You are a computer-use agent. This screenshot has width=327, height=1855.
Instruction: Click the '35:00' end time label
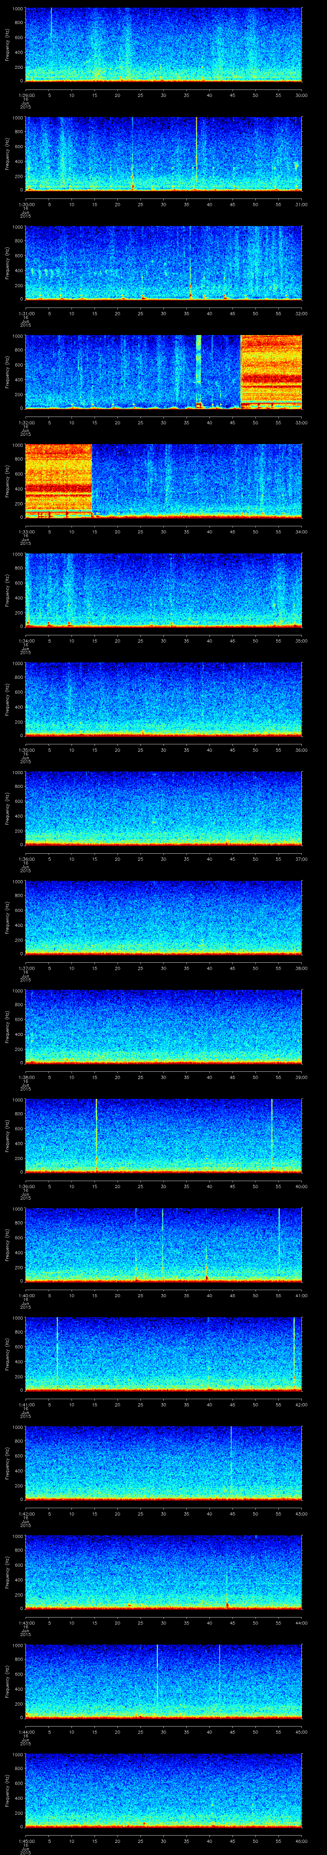[x=302, y=641]
